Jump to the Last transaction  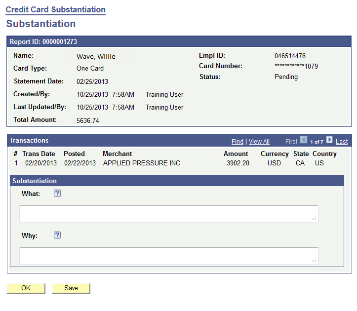pos(342,142)
